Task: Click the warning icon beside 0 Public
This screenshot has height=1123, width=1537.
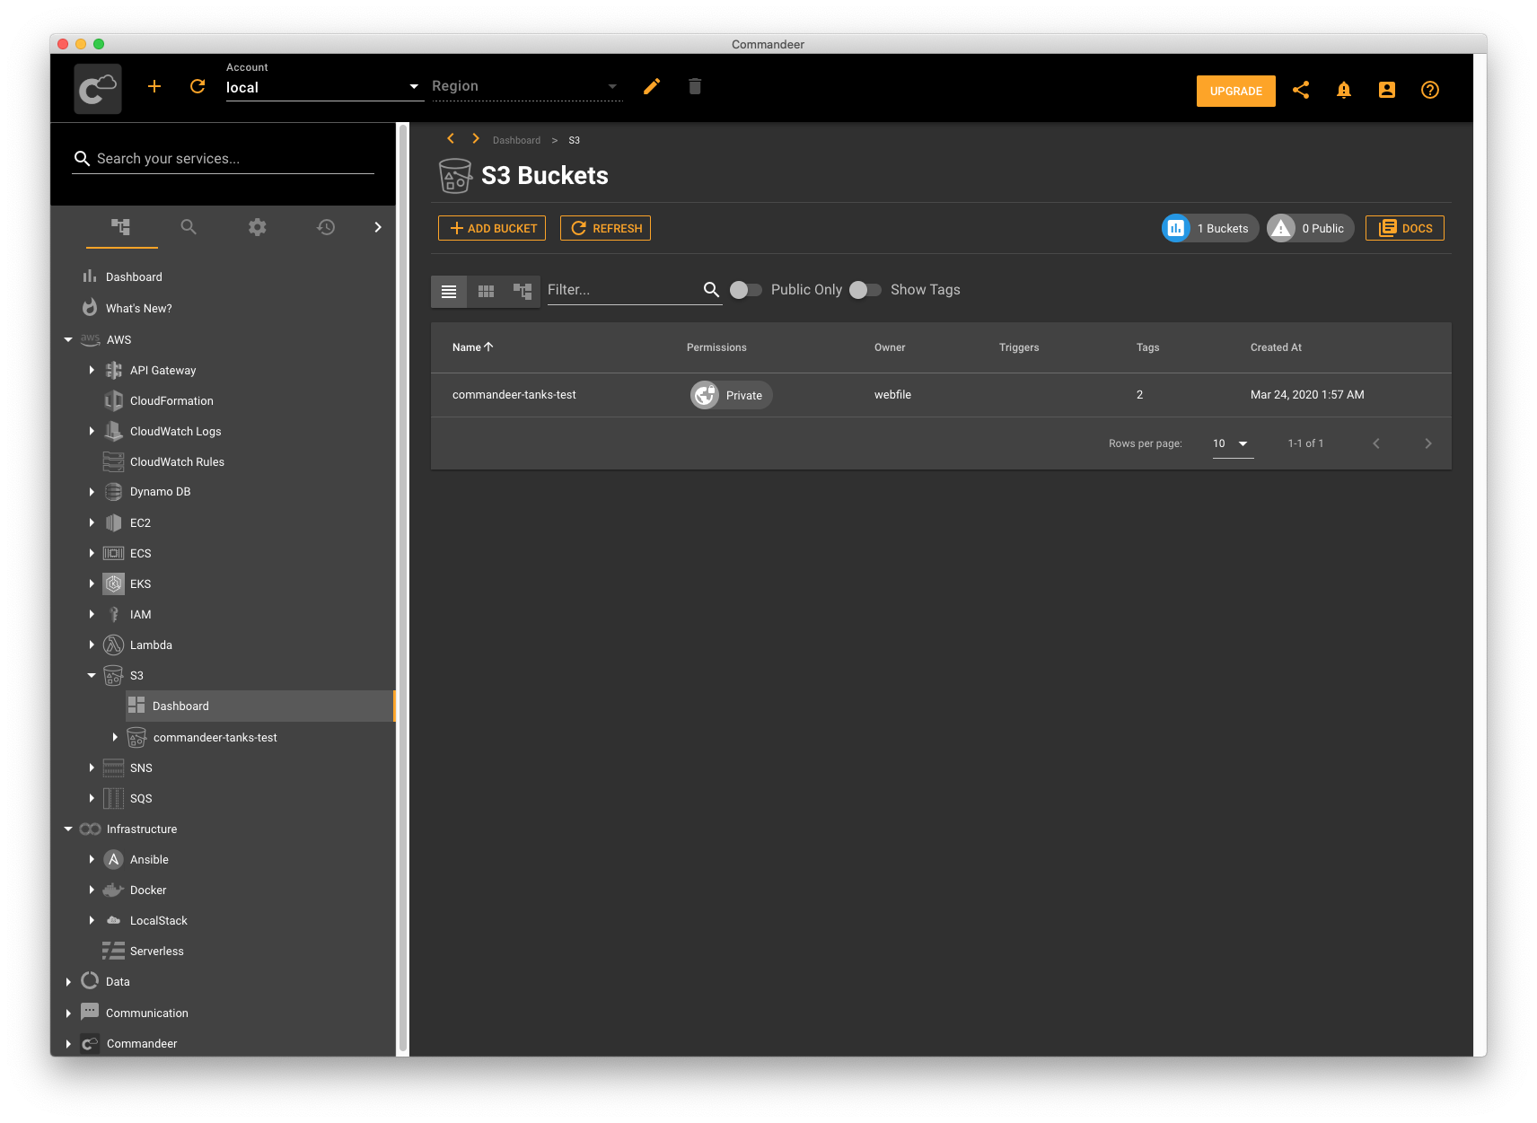Action: 1281,228
